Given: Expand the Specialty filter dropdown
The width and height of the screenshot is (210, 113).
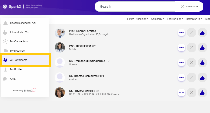Looking at the screenshot, I should 142,19.
